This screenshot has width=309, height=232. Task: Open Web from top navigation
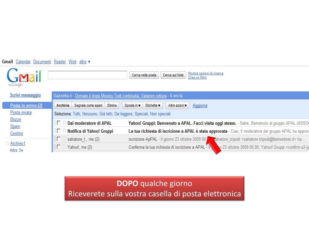point(72,62)
